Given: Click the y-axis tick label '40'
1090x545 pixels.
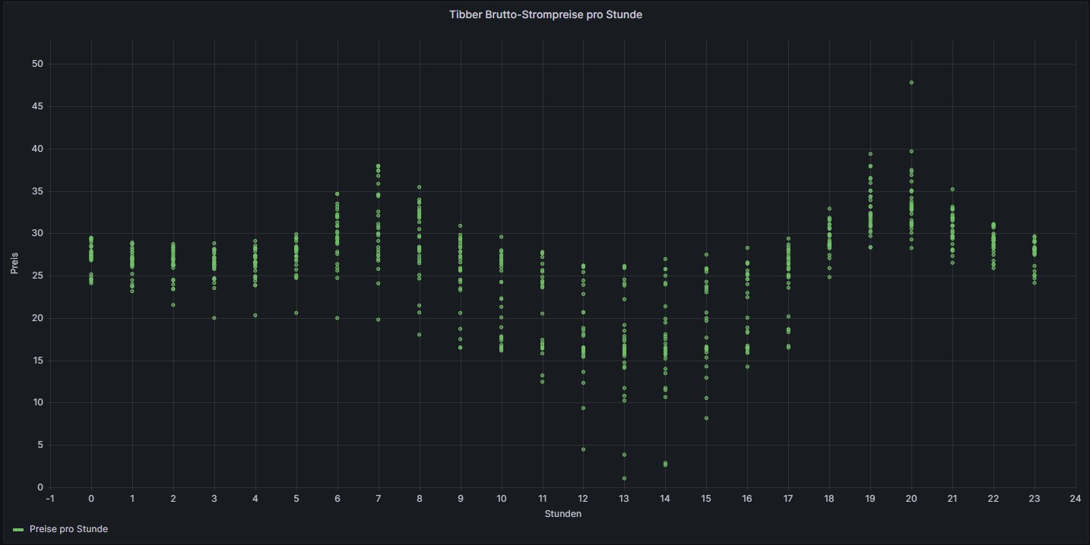Looking at the screenshot, I should pos(37,149).
